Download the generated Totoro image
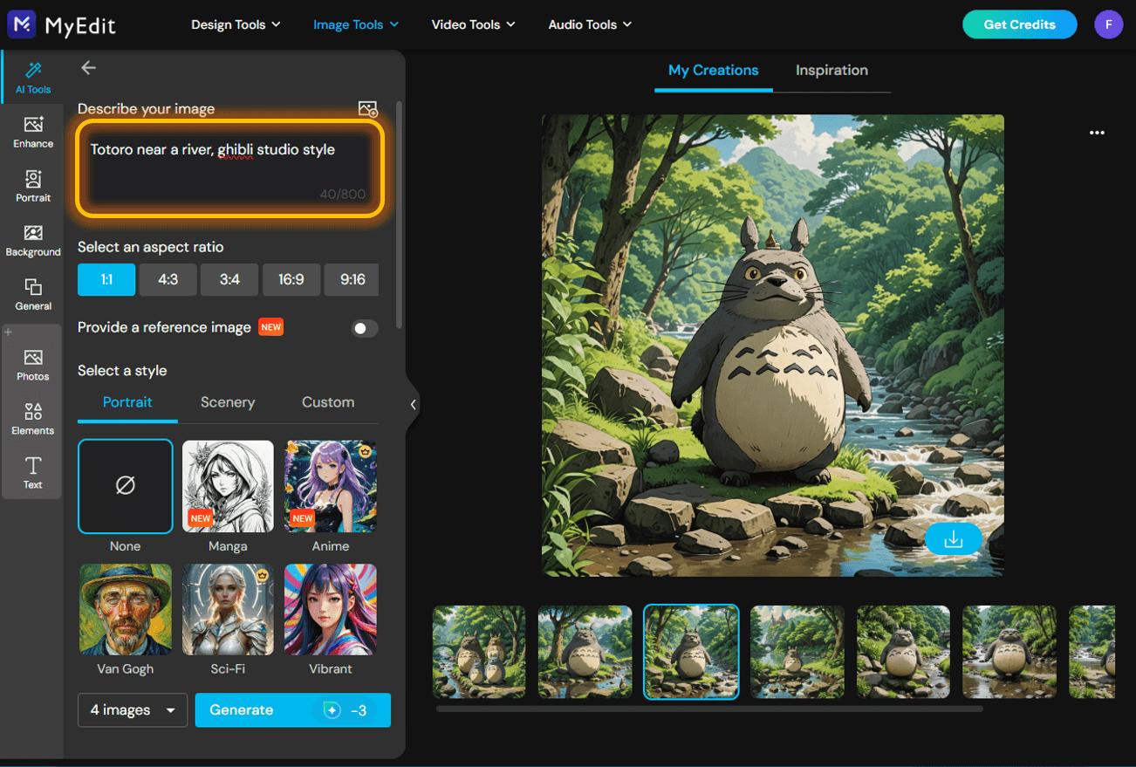1136x767 pixels. (x=953, y=539)
